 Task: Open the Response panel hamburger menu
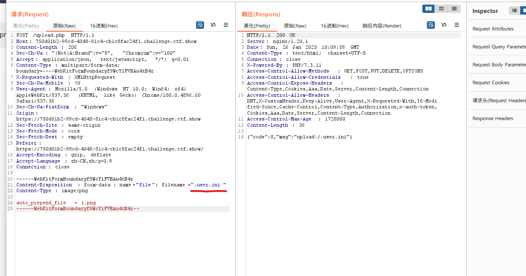click(x=457, y=25)
